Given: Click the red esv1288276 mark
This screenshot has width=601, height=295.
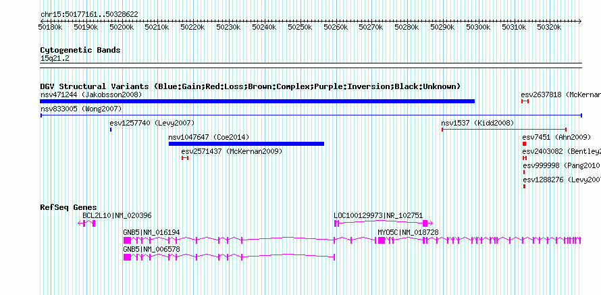Looking at the screenshot, I should (x=524, y=186).
